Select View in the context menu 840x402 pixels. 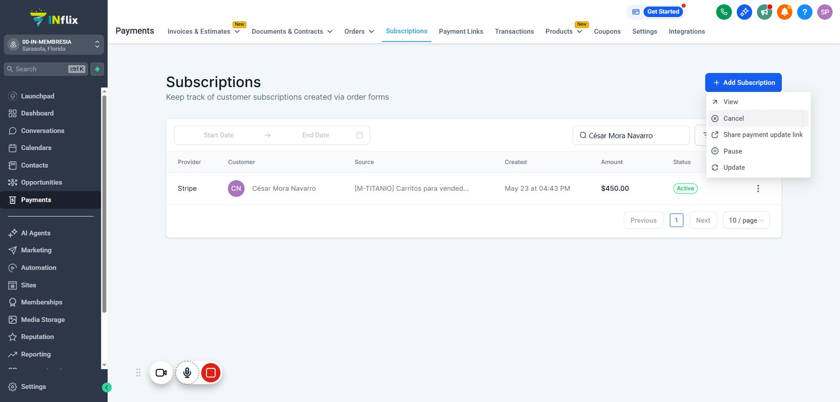point(758,102)
